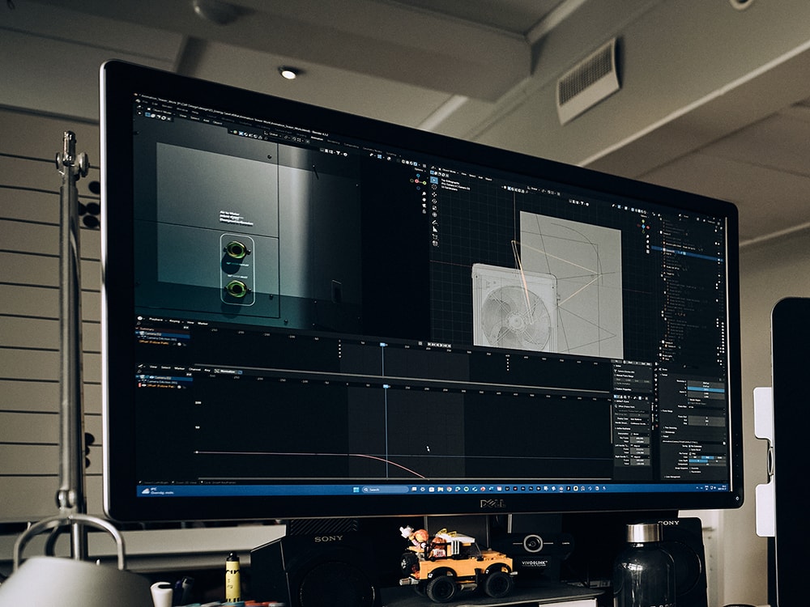Open the Marker menu in timeline header
The width and height of the screenshot is (810, 607).
pos(202,322)
